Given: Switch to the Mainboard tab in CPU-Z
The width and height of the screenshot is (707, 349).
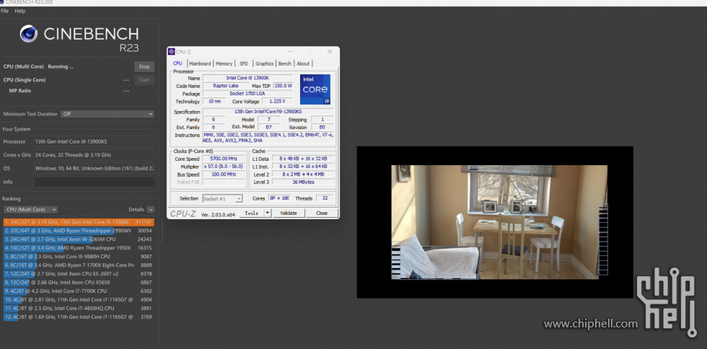Looking at the screenshot, I should (200, 63).
